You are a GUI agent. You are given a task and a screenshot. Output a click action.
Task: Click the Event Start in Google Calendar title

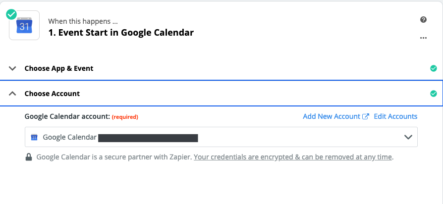121,33
